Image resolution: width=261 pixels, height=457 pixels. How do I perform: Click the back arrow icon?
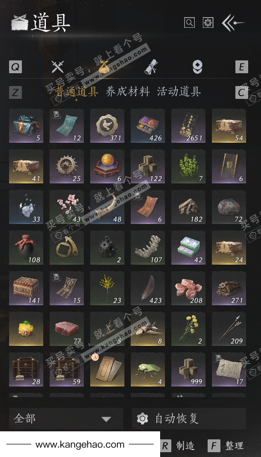coord(233,23)
